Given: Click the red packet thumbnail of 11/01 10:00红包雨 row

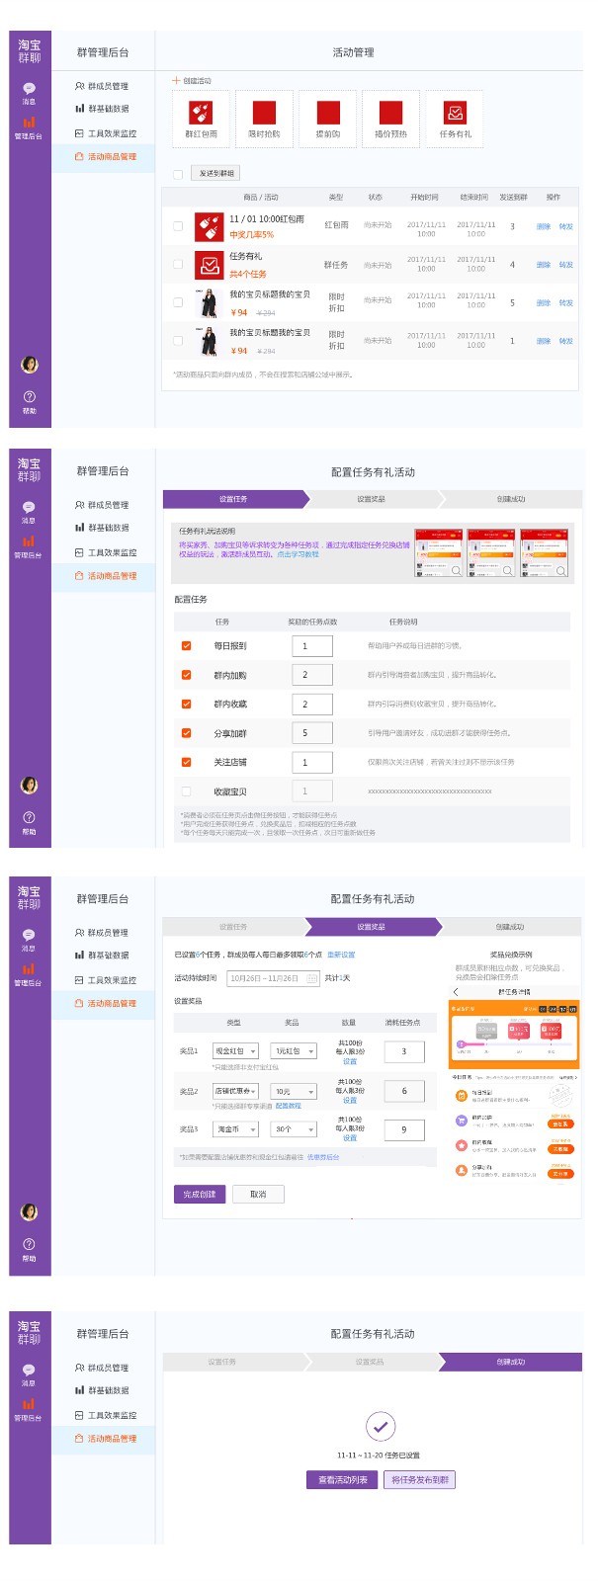Looking at the screenshot, I should click(208, 227).
